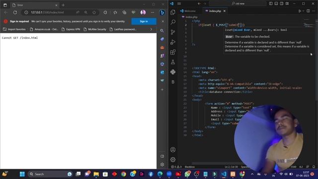Open Edge Collections
This screenshot has height=179, width=318.
(124, 12)
